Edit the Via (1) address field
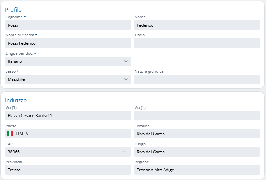The width and height of the screenshot is (266, 180). (68, 115)
